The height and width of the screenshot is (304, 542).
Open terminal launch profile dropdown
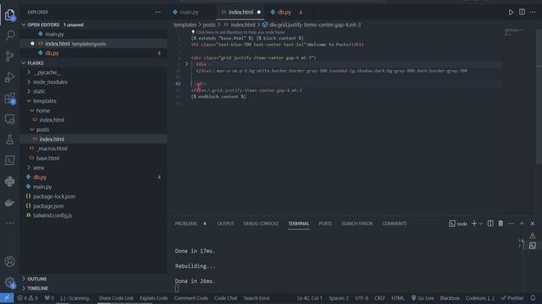[x=481, y=224]
